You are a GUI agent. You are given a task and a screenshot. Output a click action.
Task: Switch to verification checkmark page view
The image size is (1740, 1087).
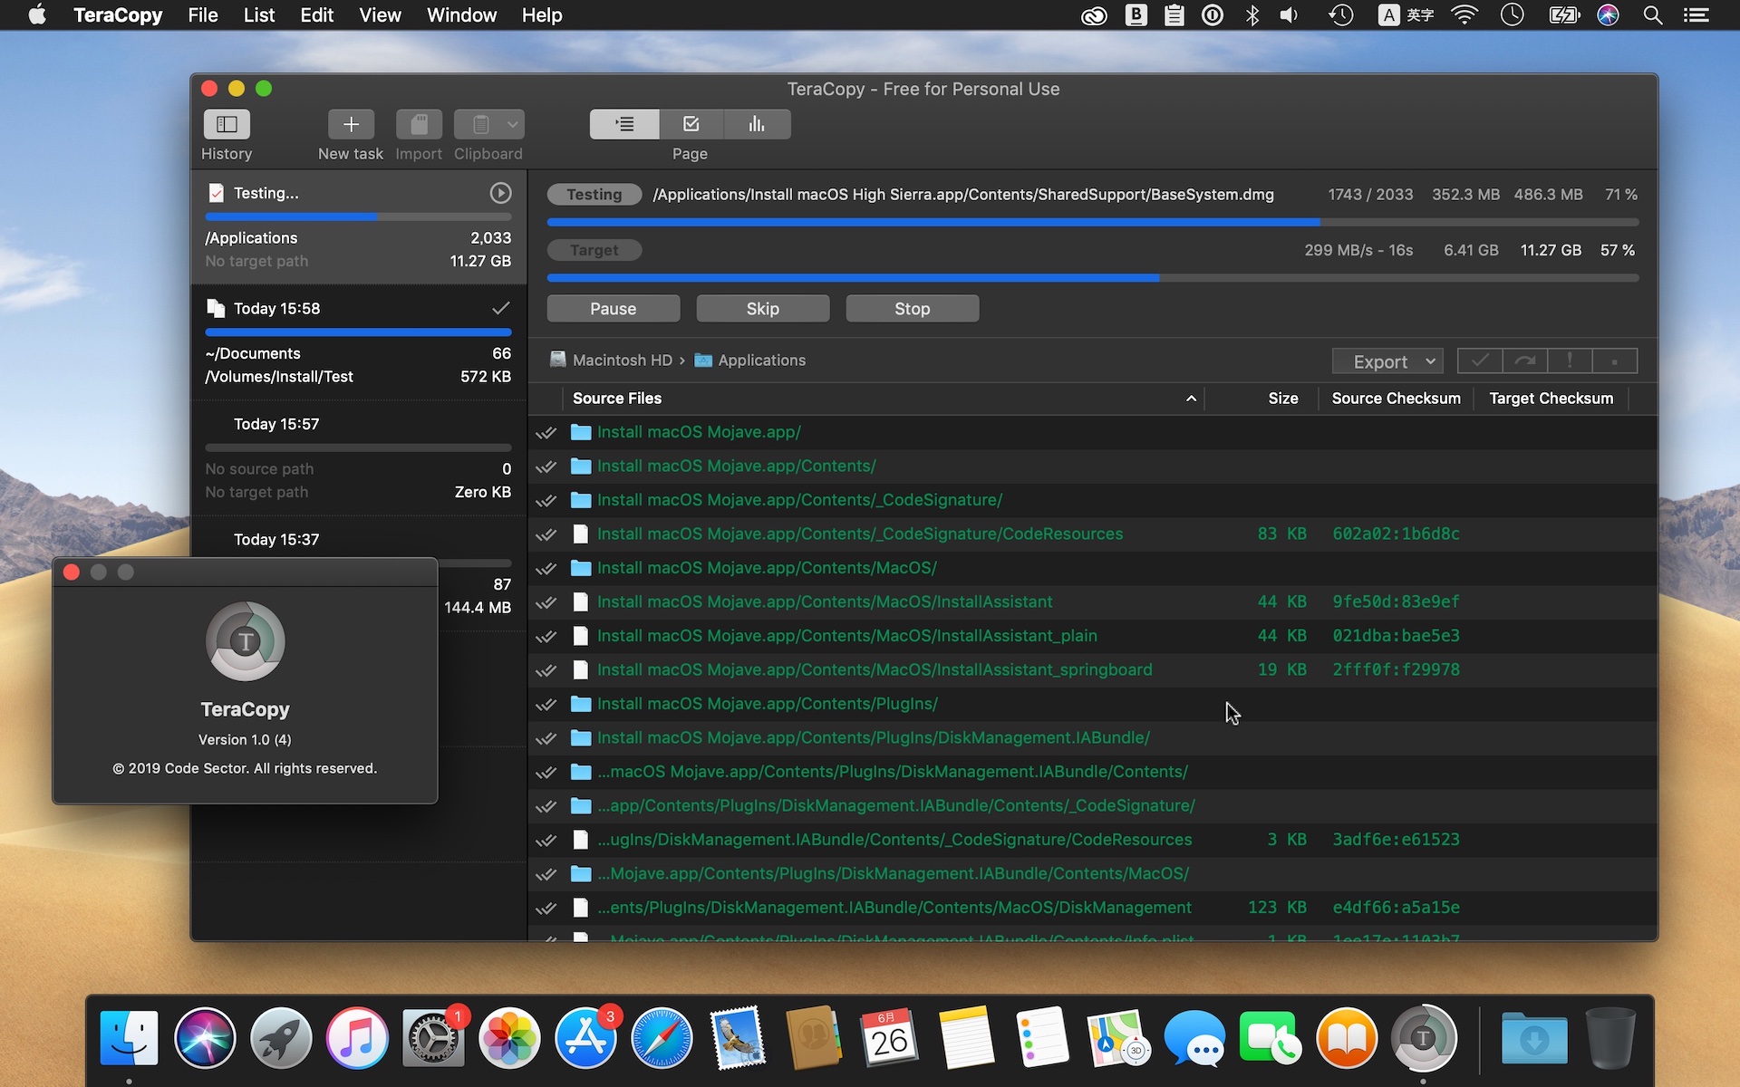[691, 124]
